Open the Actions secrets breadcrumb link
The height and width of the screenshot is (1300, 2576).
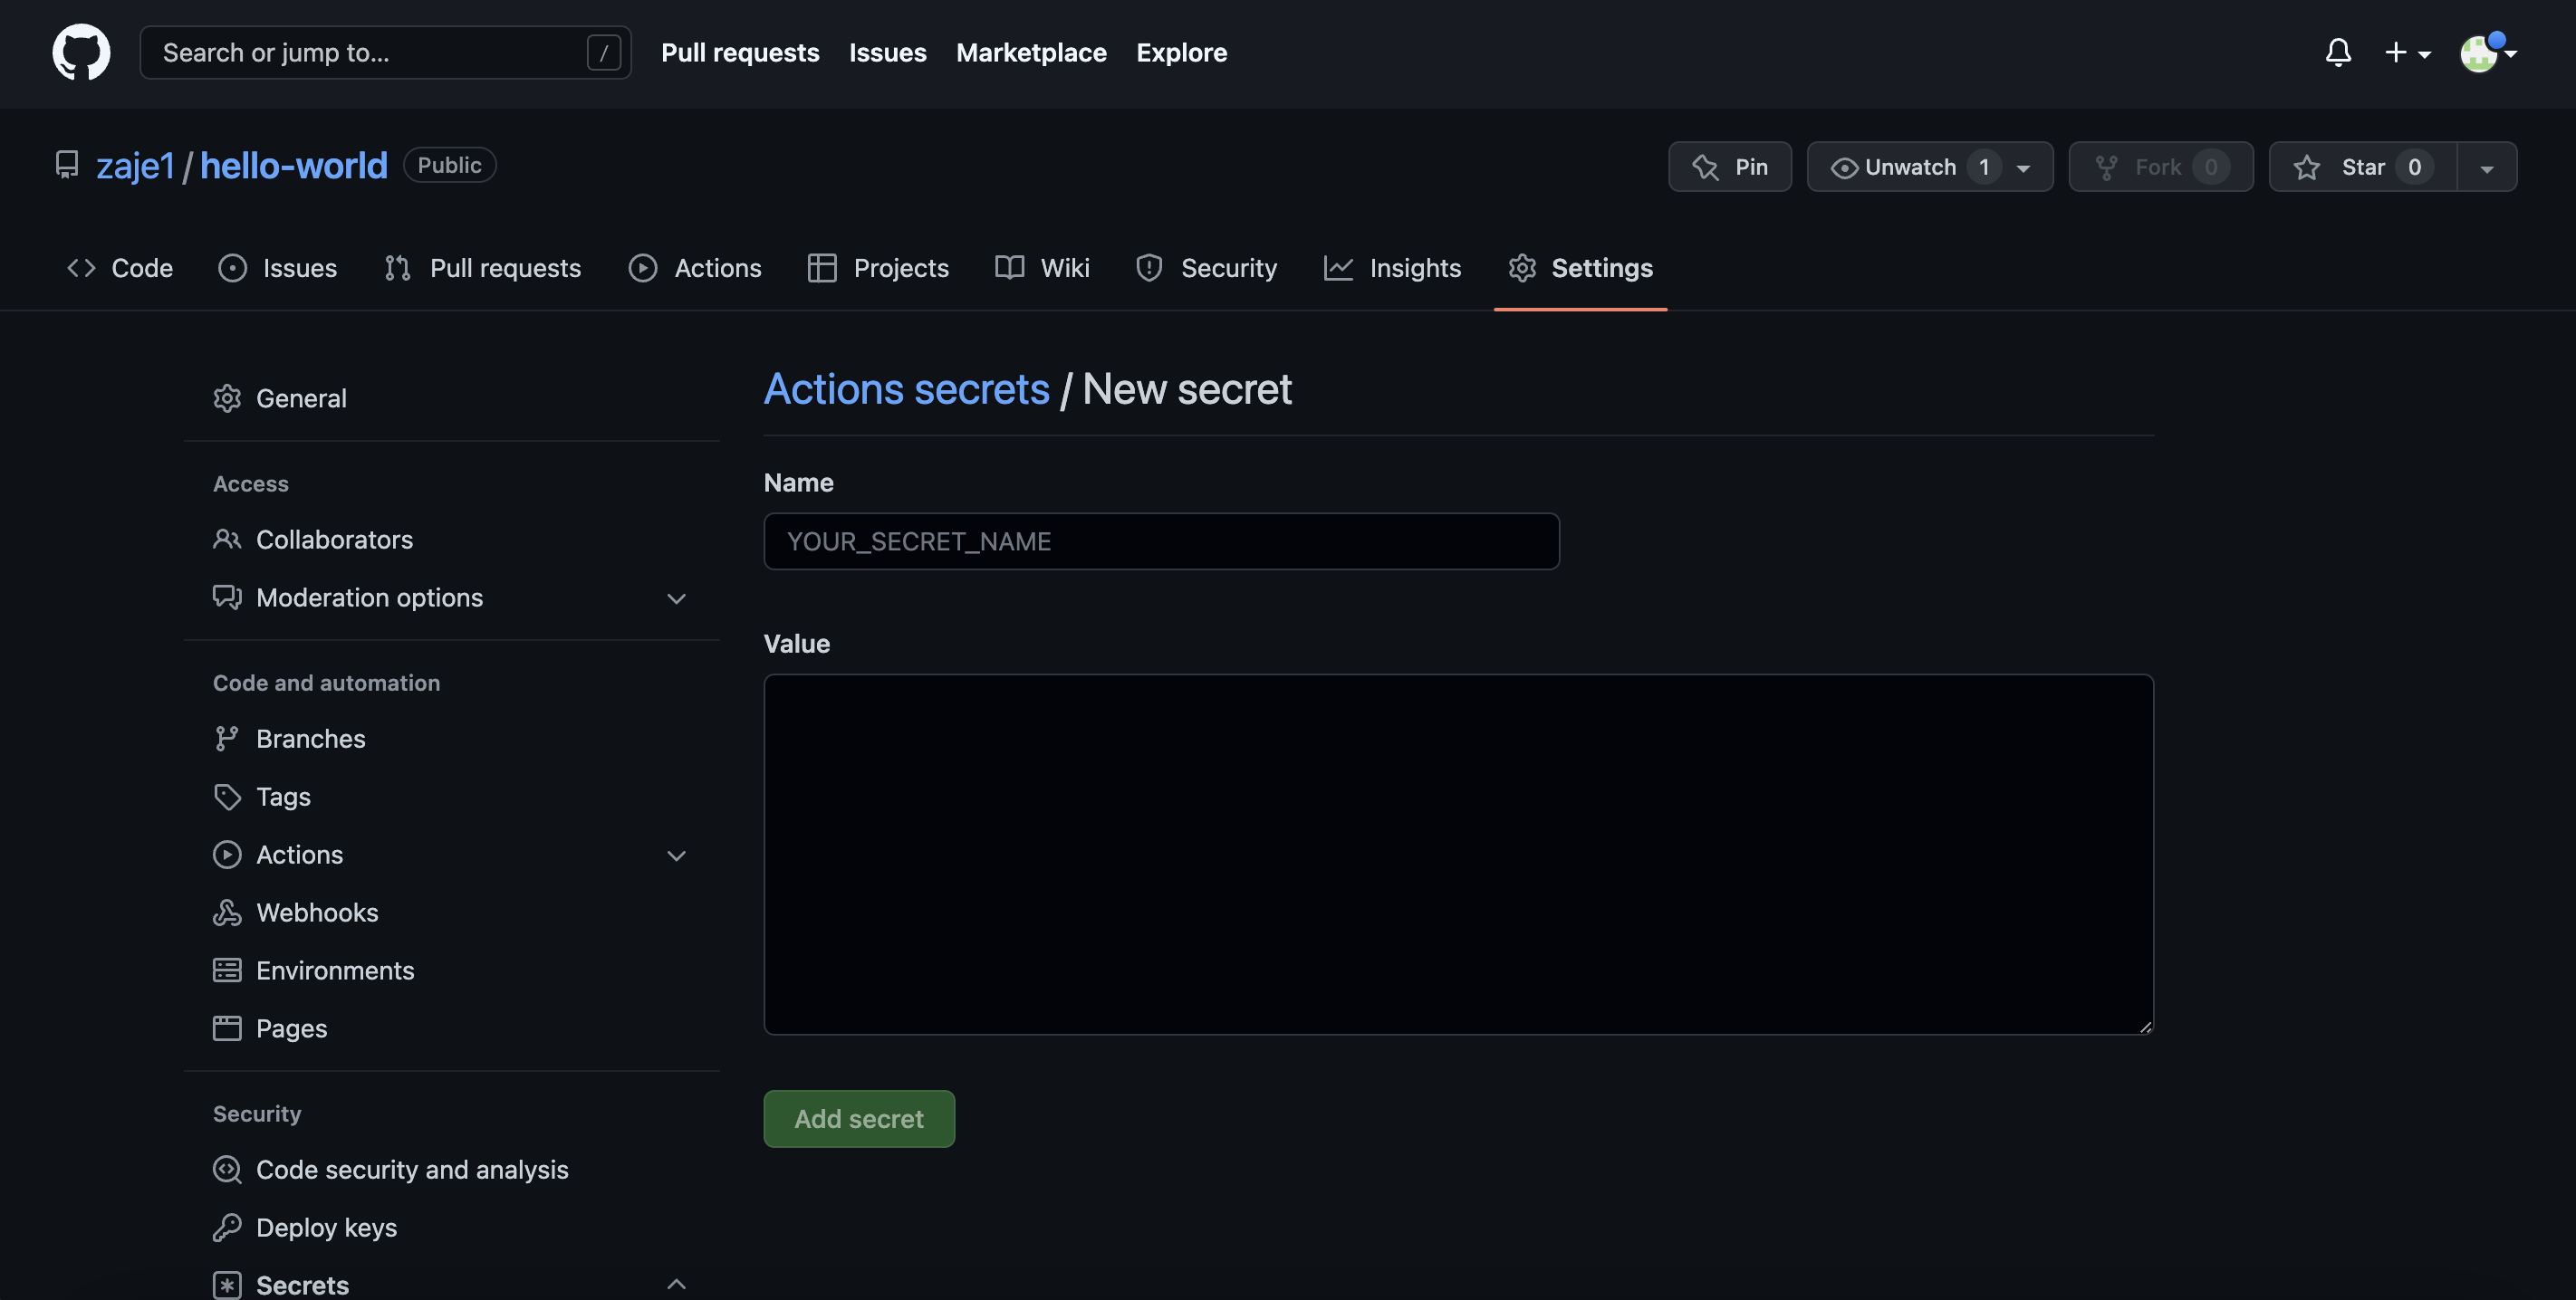907,388
